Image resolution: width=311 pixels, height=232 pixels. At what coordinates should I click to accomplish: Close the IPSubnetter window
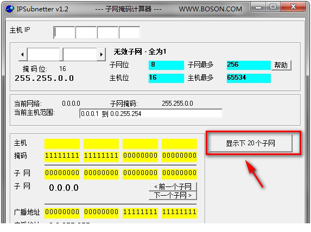pos(293,8)
